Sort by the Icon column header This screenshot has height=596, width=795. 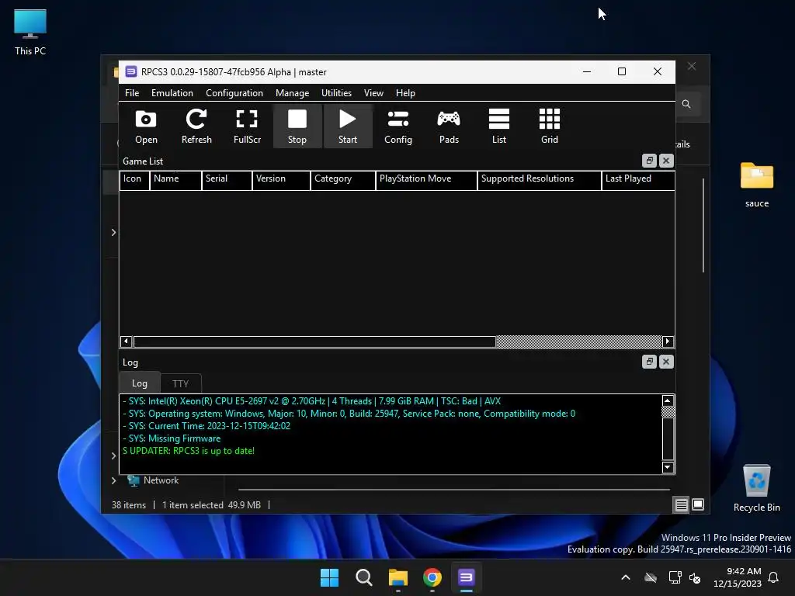pos(134,180)
